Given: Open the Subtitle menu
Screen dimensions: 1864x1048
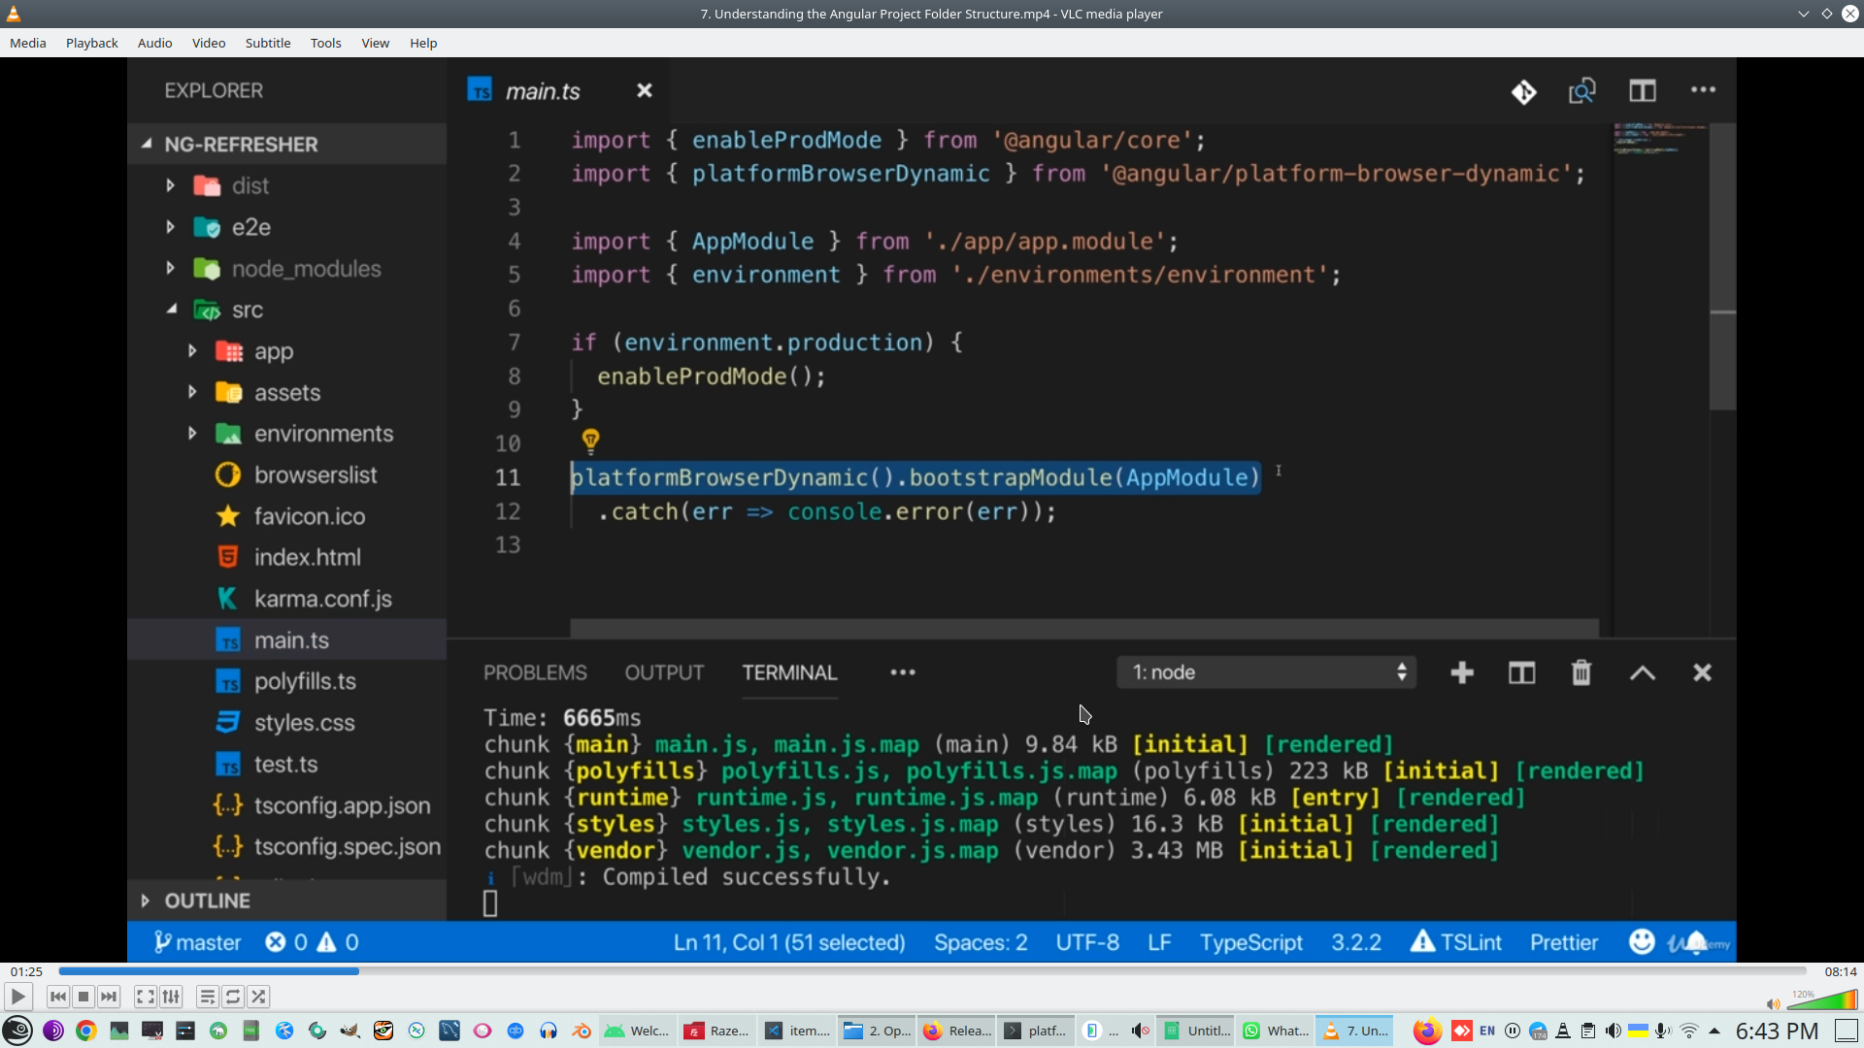Looking at the screenshot, I should coord(267,43).
